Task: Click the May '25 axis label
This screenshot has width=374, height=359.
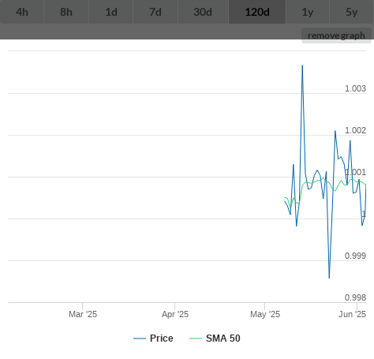Action: click(x=265, y=314)
